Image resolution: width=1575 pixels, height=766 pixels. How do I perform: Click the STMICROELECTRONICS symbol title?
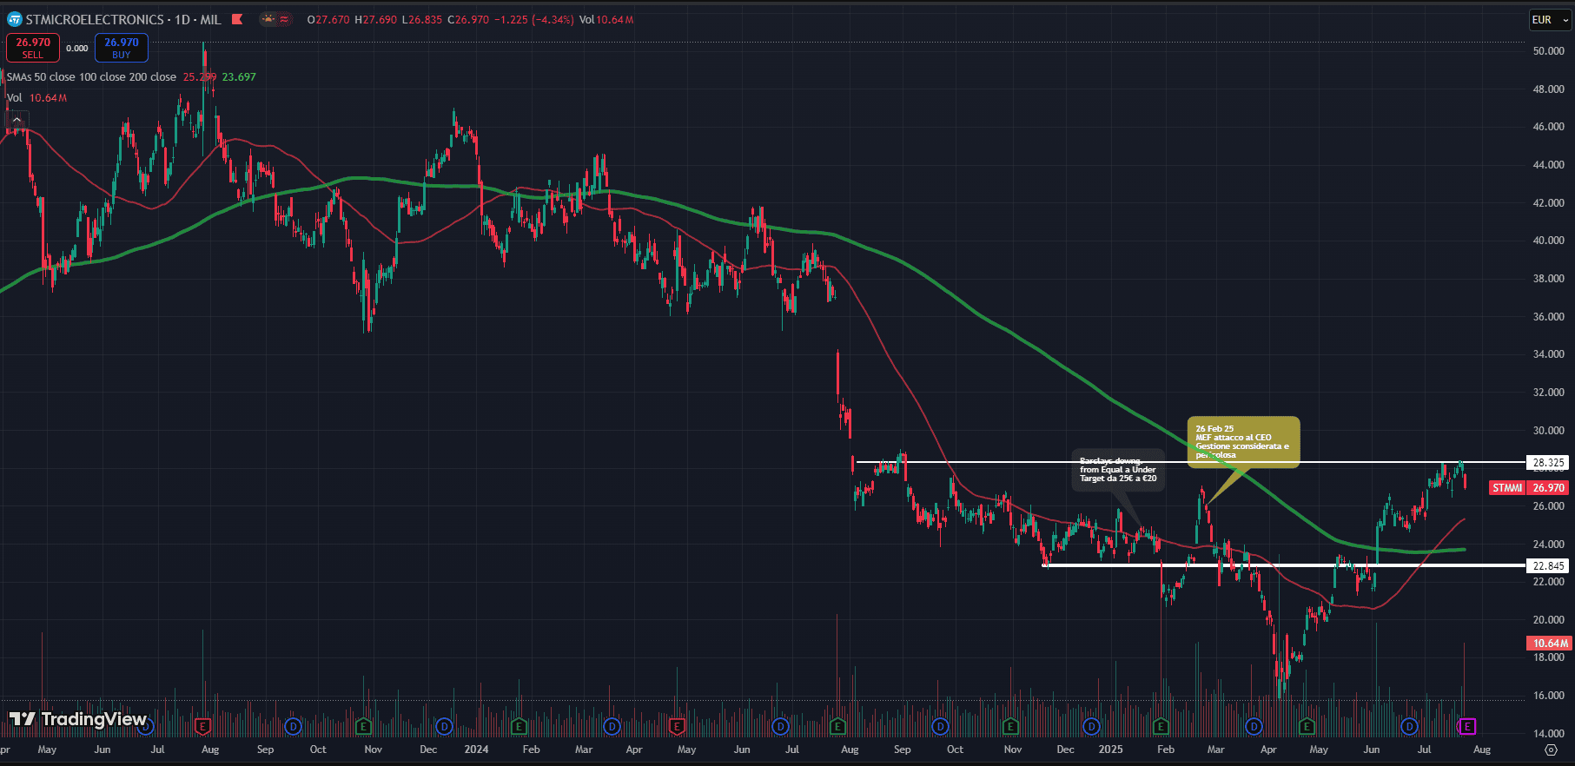pos(95,19)
